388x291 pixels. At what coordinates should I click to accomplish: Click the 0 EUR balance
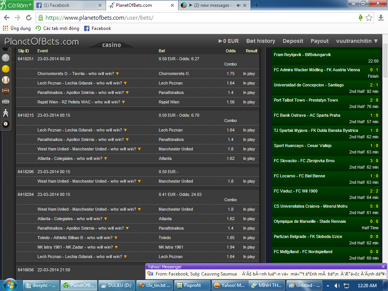(228, 41)
